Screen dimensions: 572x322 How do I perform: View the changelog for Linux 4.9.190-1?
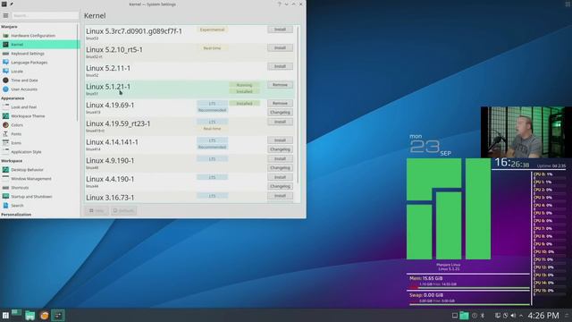(x=280, y=168)
